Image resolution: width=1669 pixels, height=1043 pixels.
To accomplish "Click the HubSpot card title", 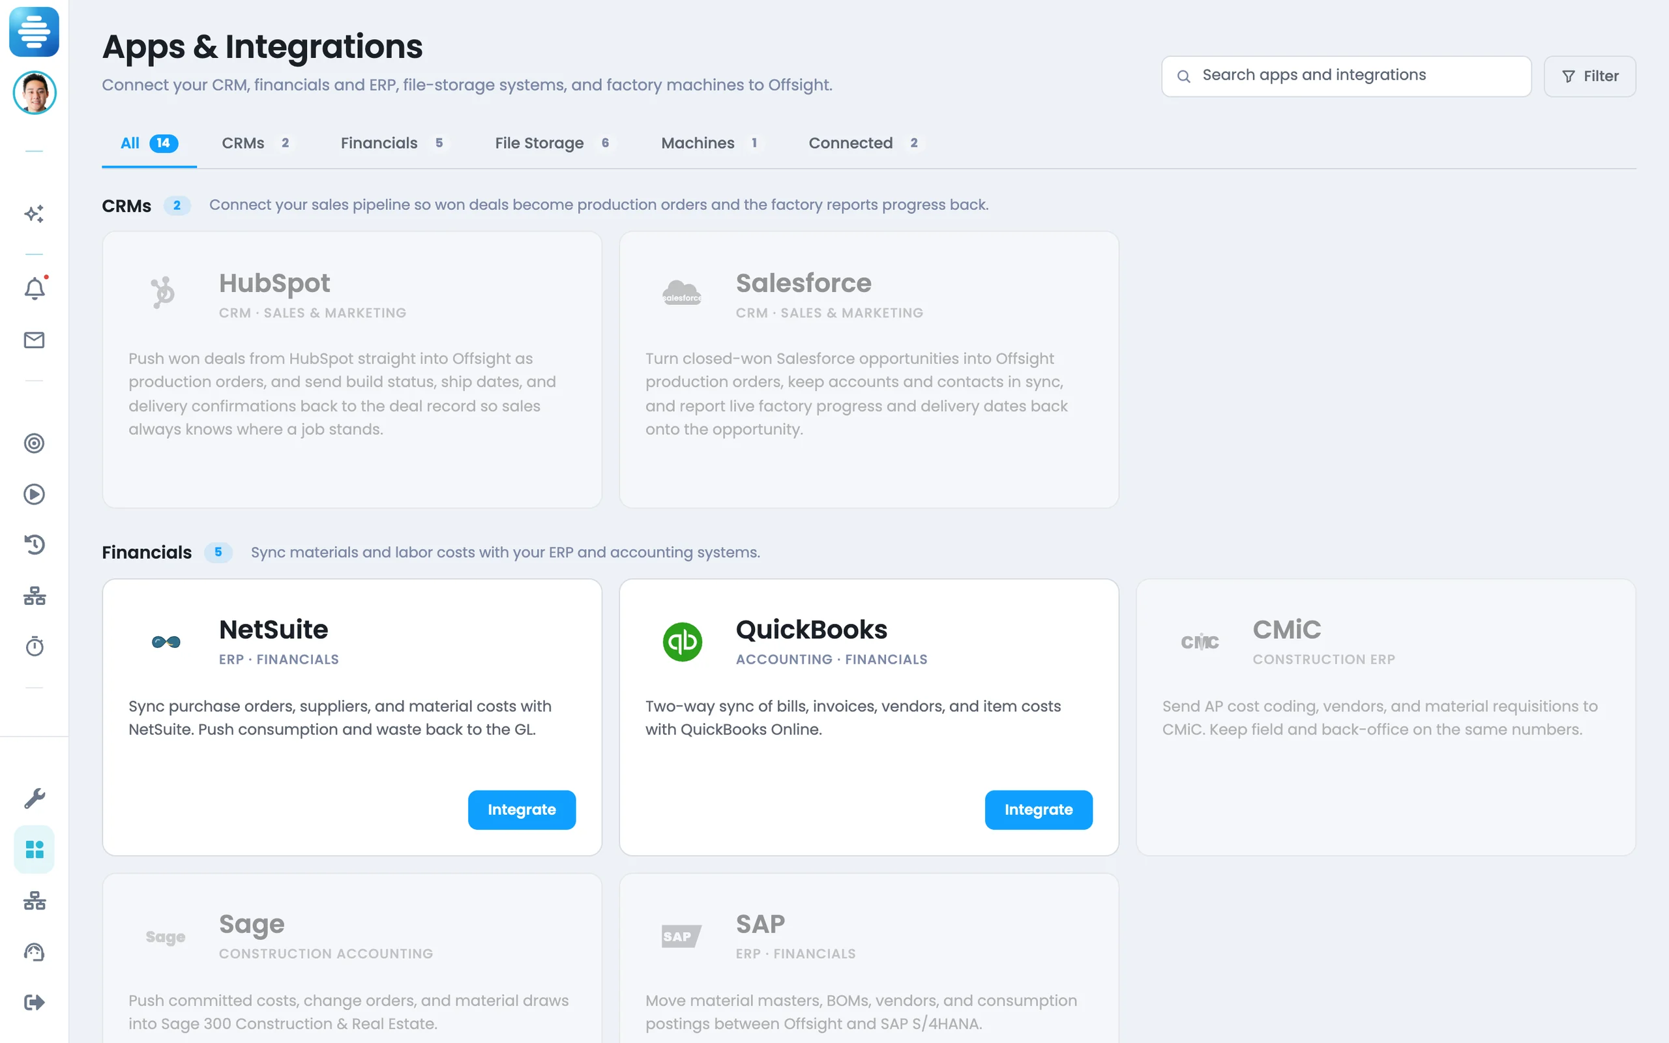I will 274,284.
